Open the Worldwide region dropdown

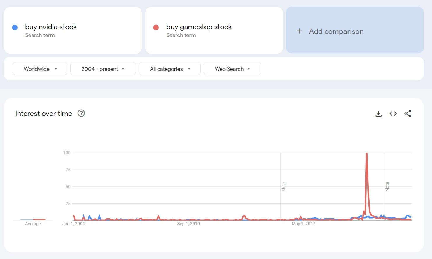40,69
